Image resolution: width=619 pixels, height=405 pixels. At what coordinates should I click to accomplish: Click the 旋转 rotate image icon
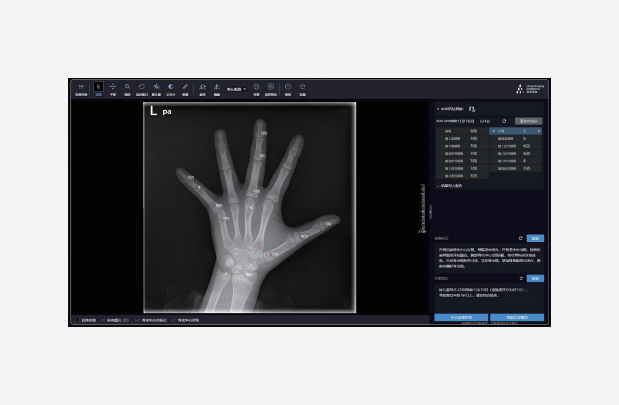pos(202,87)
